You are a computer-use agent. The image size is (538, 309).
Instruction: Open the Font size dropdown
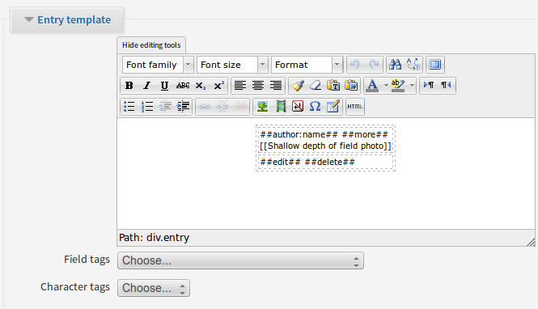pyautogui.click(x=232, y=65)
